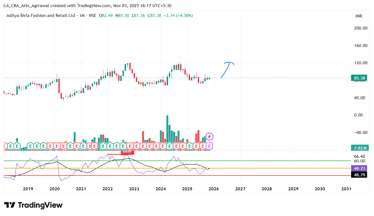Click the purple lightning bolt icon
This screenshot has height=216, width=374.
point(209,136)
